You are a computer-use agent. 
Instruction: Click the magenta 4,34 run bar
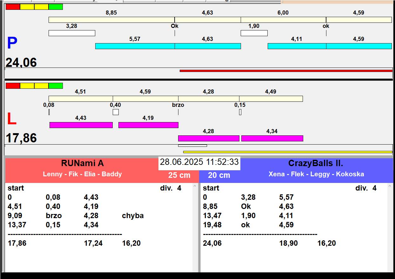click(x=272, y=138)
